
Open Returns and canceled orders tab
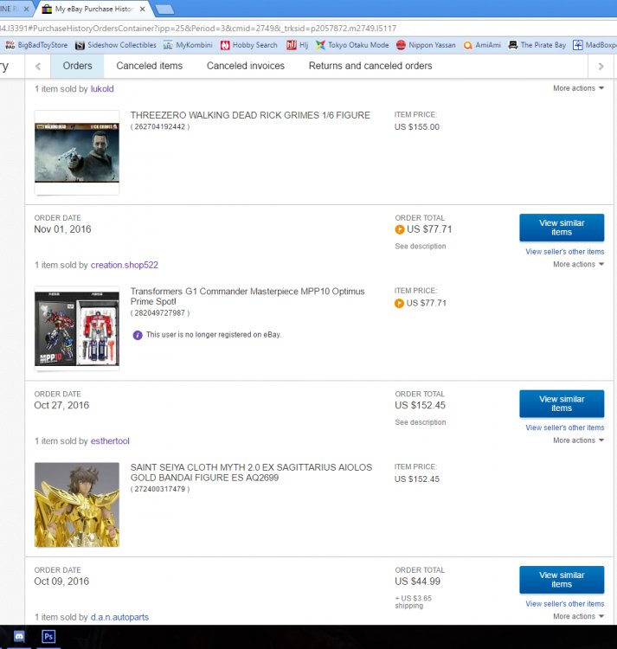[x=370, y=66]
